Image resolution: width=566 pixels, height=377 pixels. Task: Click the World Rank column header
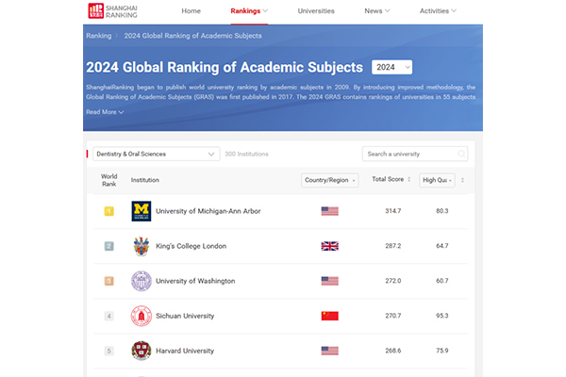(x=109, y=180)
